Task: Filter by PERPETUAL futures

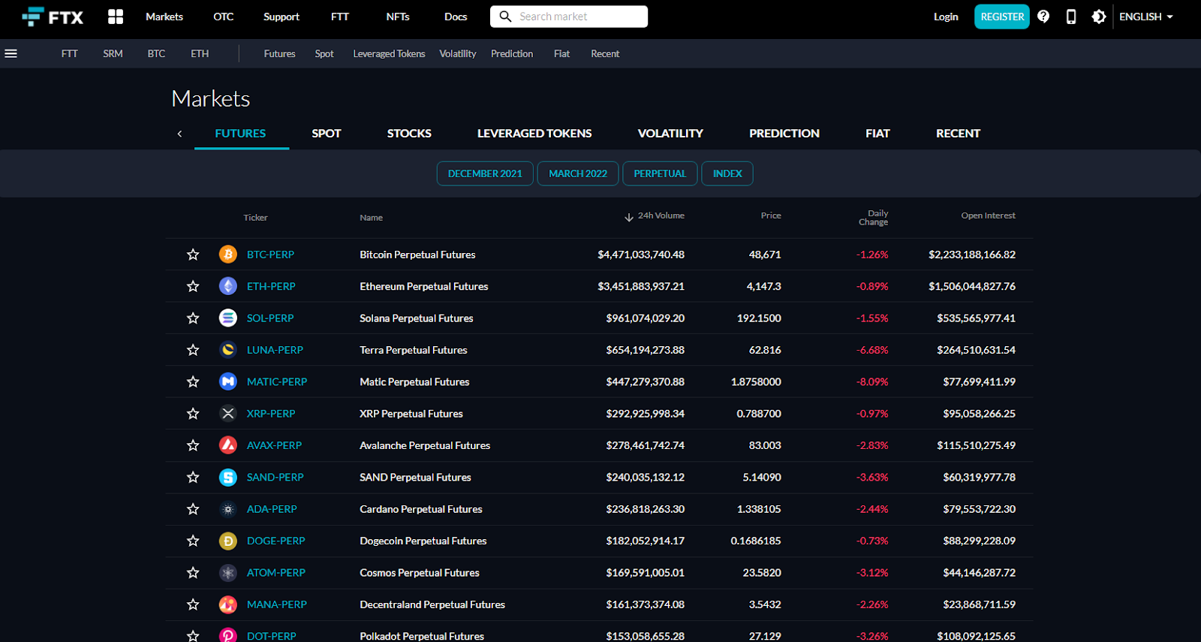Action: (660, 173)
